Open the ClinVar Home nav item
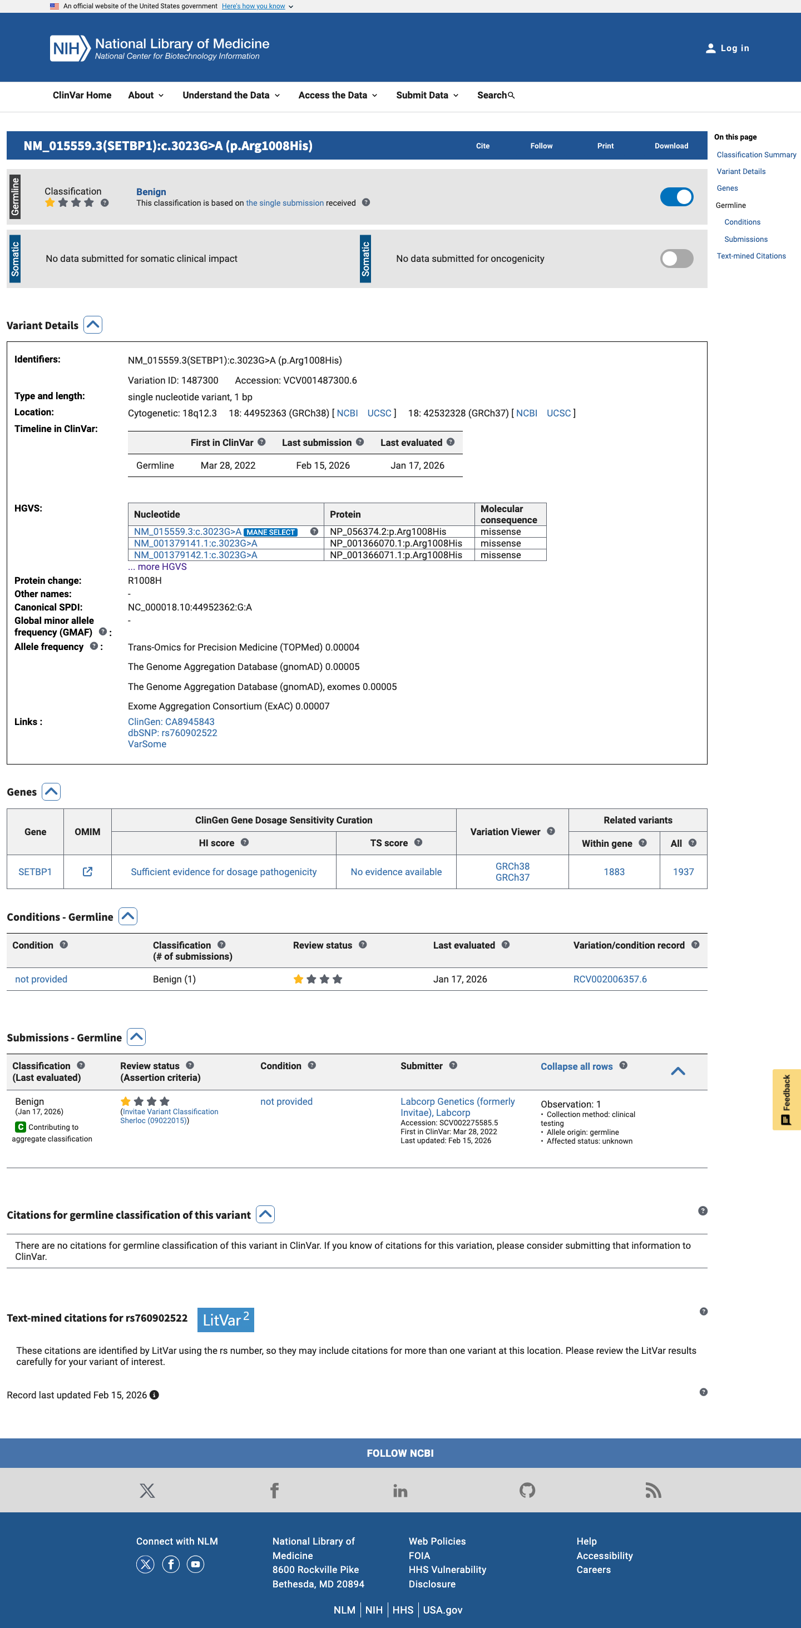The height and width of the screenshot is (1628, 801). pos(82,96)
